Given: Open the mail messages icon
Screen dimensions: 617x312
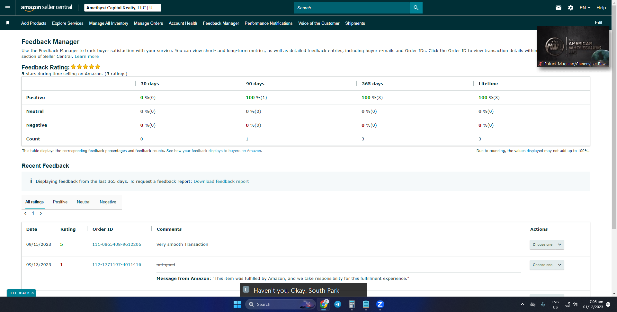Looking at the screenshot, I should tap(559, 8).
